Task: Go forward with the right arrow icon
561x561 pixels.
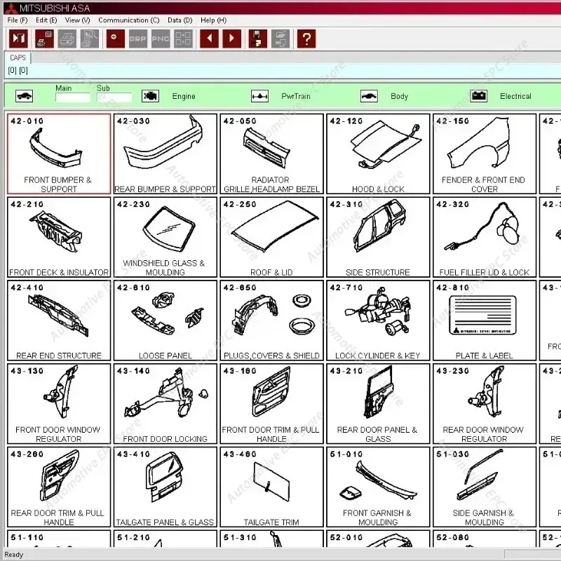Action: tap(232, 39)
